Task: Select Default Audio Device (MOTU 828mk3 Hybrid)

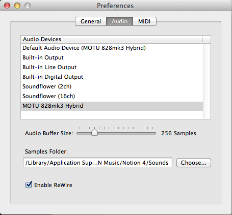Action: 112,48
